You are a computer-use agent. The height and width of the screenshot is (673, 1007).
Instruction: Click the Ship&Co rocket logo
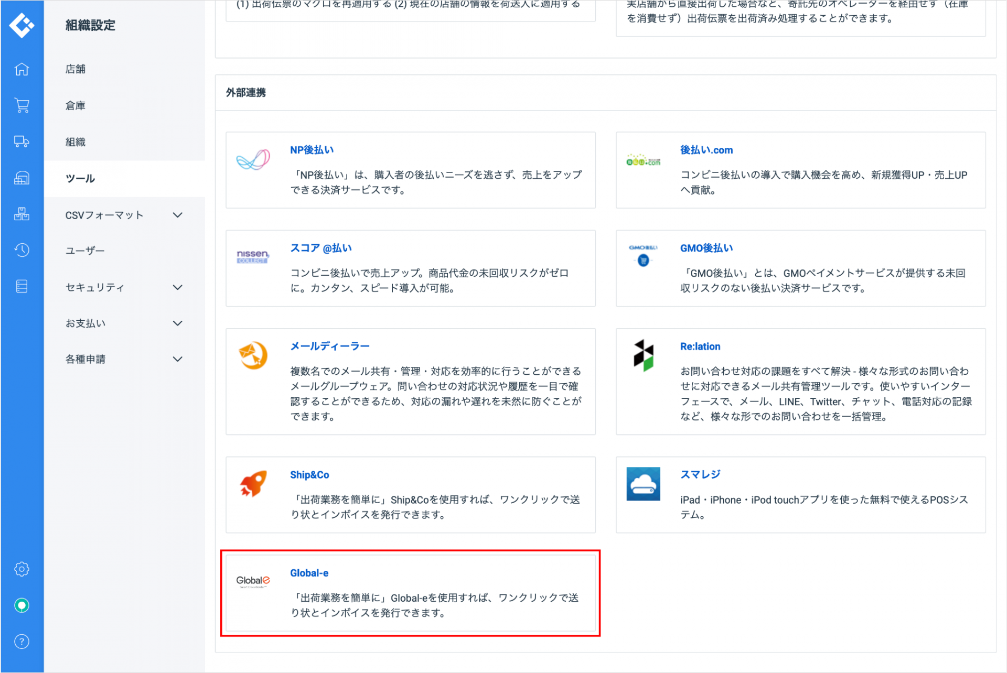coord(253,483)
